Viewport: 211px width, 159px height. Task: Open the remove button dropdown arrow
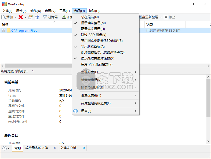25,17
